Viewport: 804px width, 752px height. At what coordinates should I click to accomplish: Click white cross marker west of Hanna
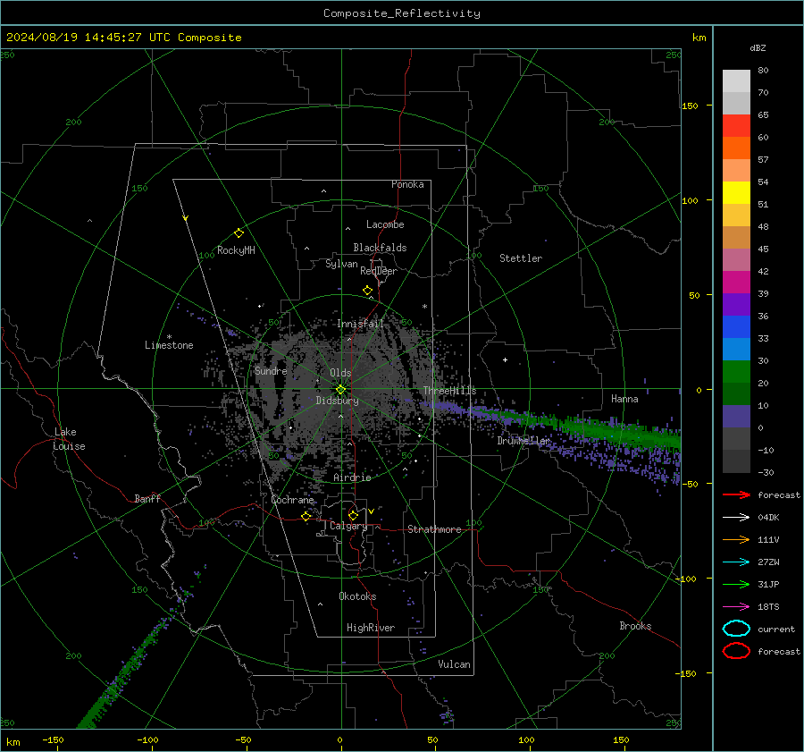pyautogui.click(x=505, y=359)
